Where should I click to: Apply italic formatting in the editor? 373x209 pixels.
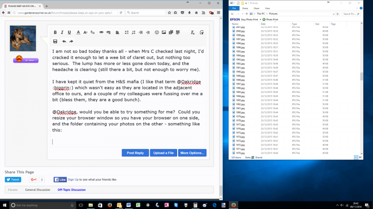(x=62, y=33)
